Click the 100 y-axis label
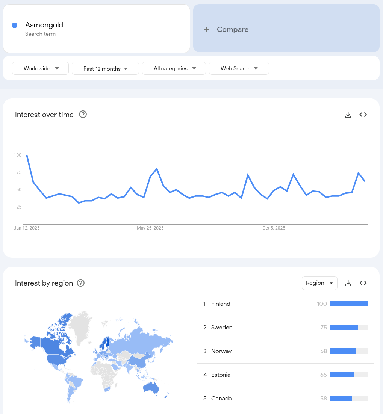Viewport: 383px width, 414px height. click(x=18, y=155)
